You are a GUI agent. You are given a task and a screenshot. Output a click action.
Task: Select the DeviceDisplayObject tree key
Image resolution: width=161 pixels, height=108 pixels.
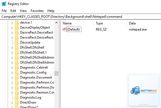[35, 27]
